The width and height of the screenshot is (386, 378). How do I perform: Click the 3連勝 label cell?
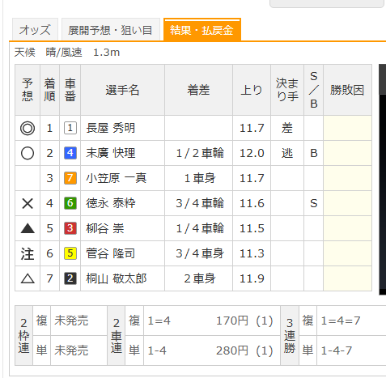click(x=290, y=336)
